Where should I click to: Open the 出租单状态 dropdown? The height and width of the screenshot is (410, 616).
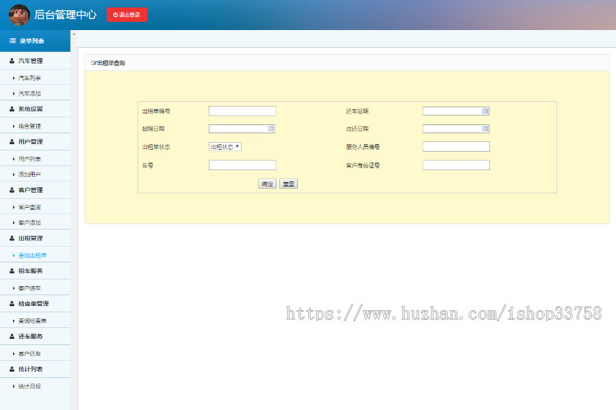coord(226,146)
